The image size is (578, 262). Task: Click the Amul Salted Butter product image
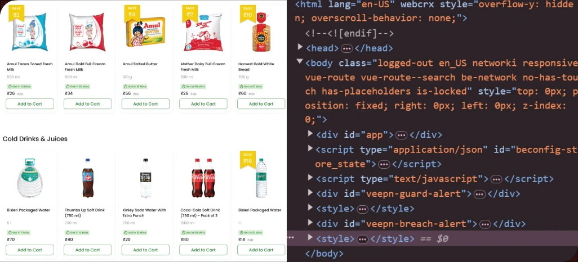[145, 33]
